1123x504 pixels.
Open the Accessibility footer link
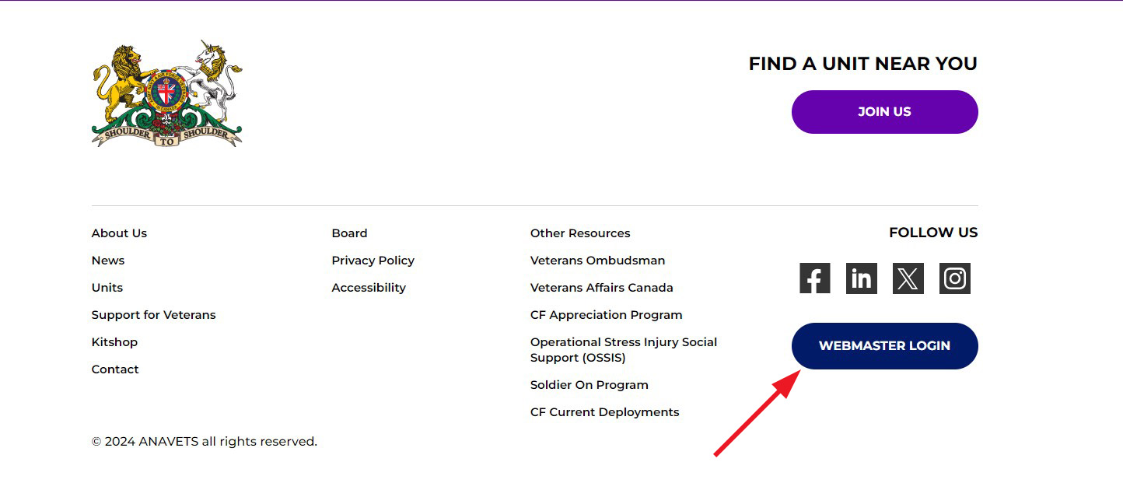369,288
